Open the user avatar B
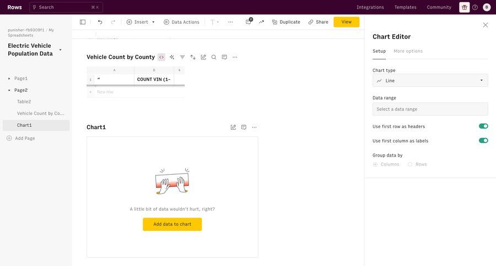Image resolution: width=496 pixels, height=266 pixels. point(487,7)
